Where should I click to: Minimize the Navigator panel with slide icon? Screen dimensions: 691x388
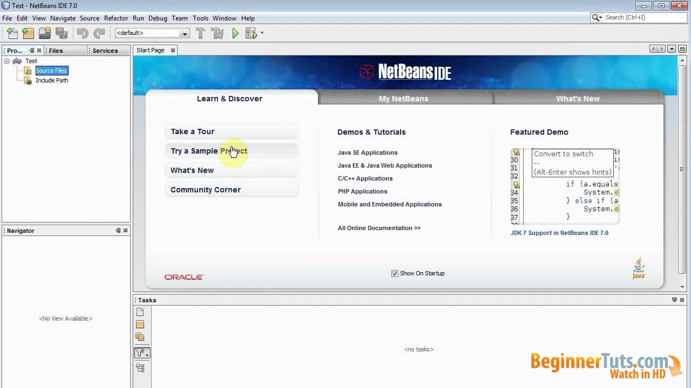click(x=118, y=230)
